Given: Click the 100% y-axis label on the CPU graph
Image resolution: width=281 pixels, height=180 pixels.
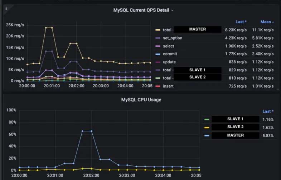Looking at the screenshot, I should (x=11, y=110).
